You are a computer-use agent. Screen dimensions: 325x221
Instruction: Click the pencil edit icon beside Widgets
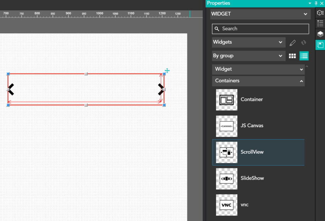point(292,43)
